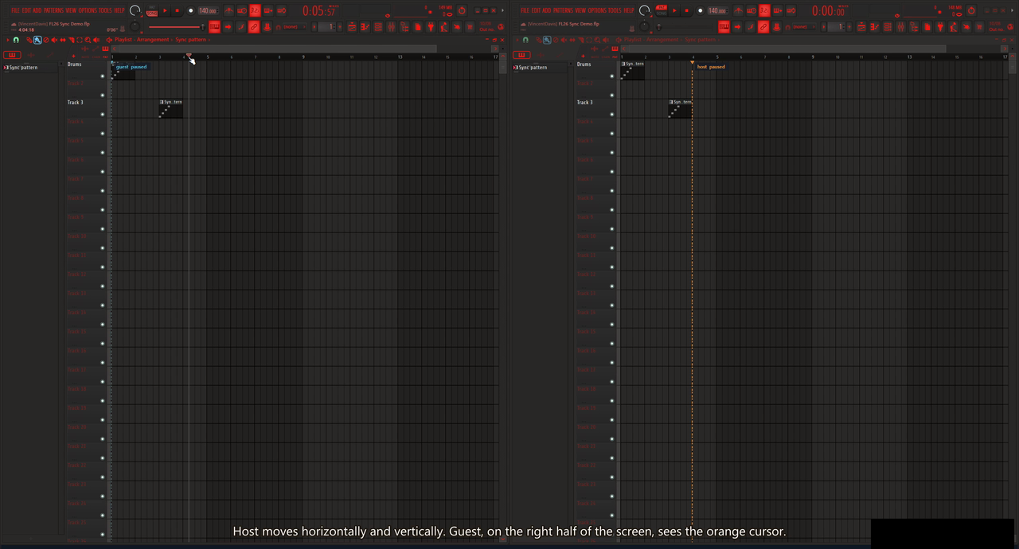Open TOOLS menu in right guest window
The height and width of the screenshot is (549, 1019).
(615, 10)
